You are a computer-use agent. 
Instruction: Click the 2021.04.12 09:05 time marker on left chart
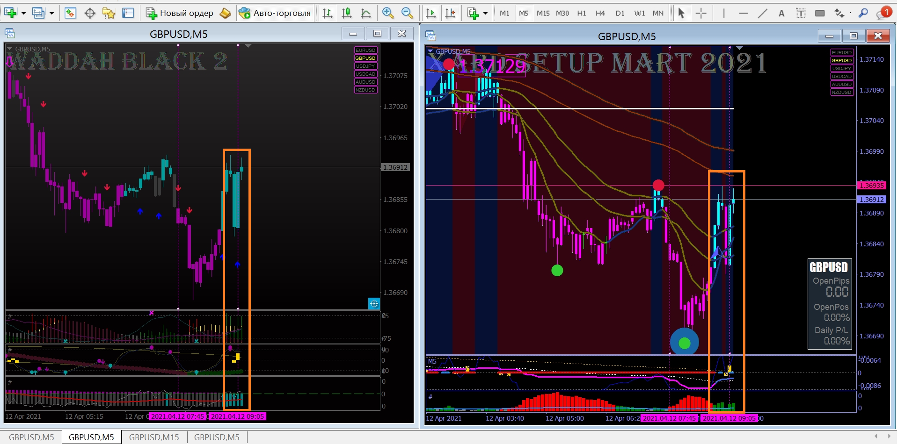coord(238,416)
